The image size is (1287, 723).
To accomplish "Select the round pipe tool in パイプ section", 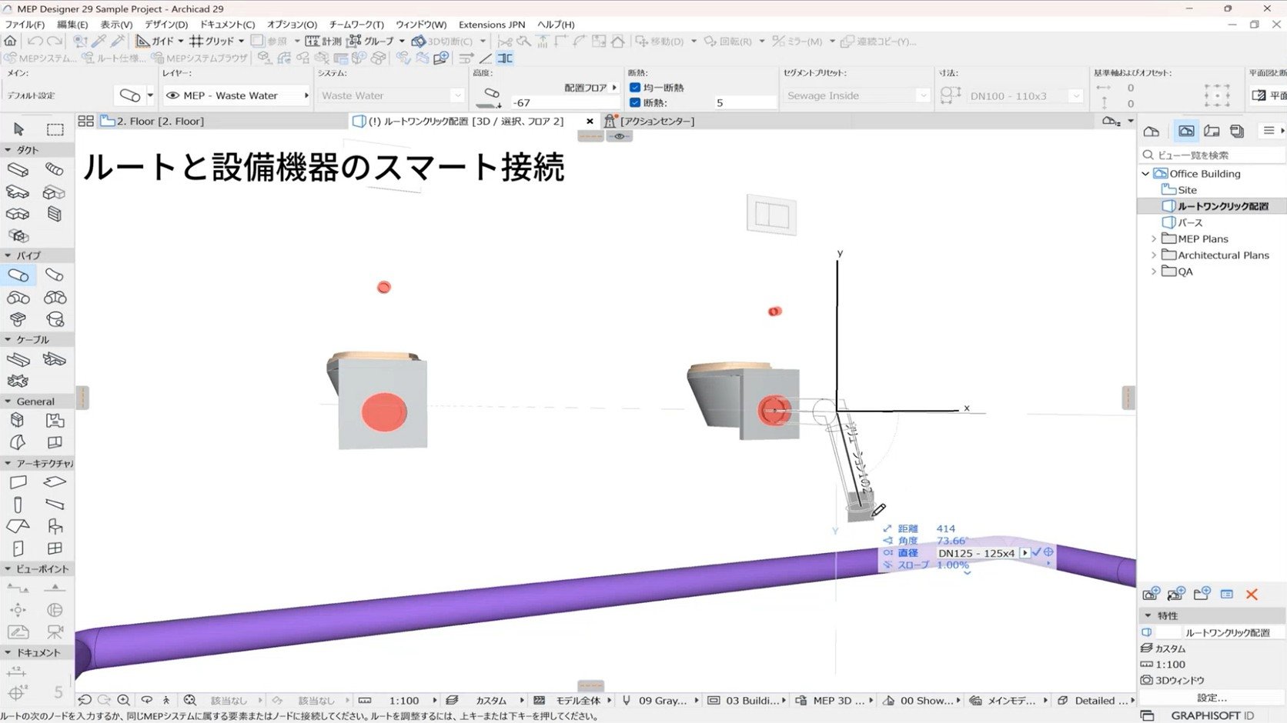I will pos(17,274).
